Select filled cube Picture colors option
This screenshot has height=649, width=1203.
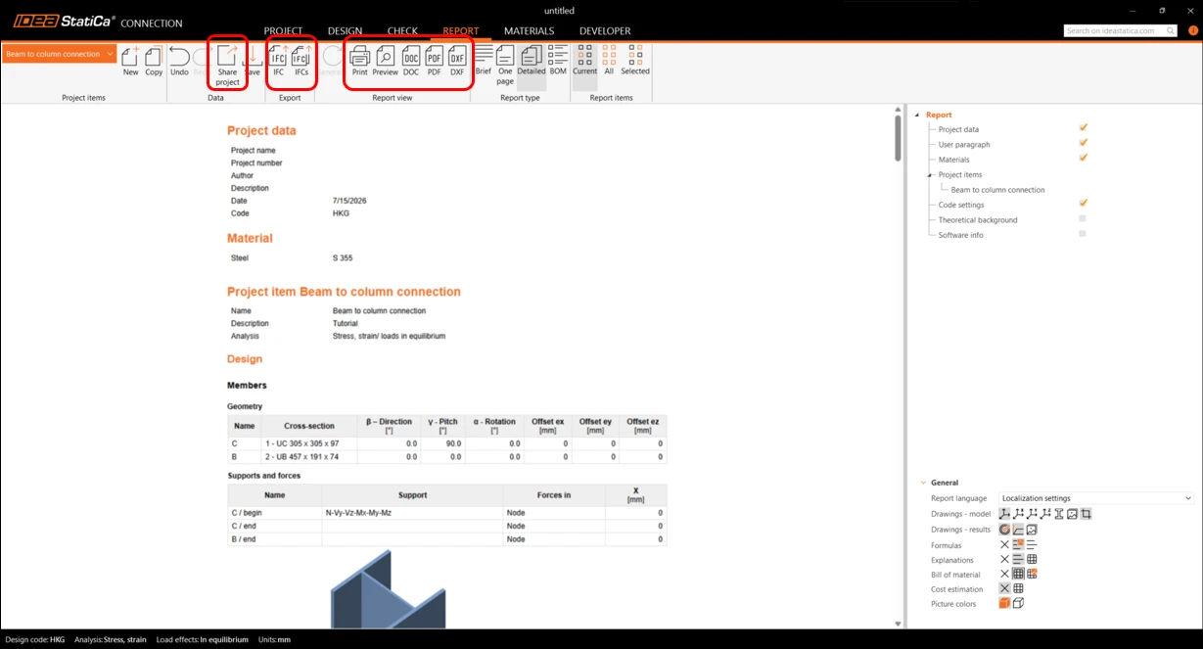click(1004, 603)
